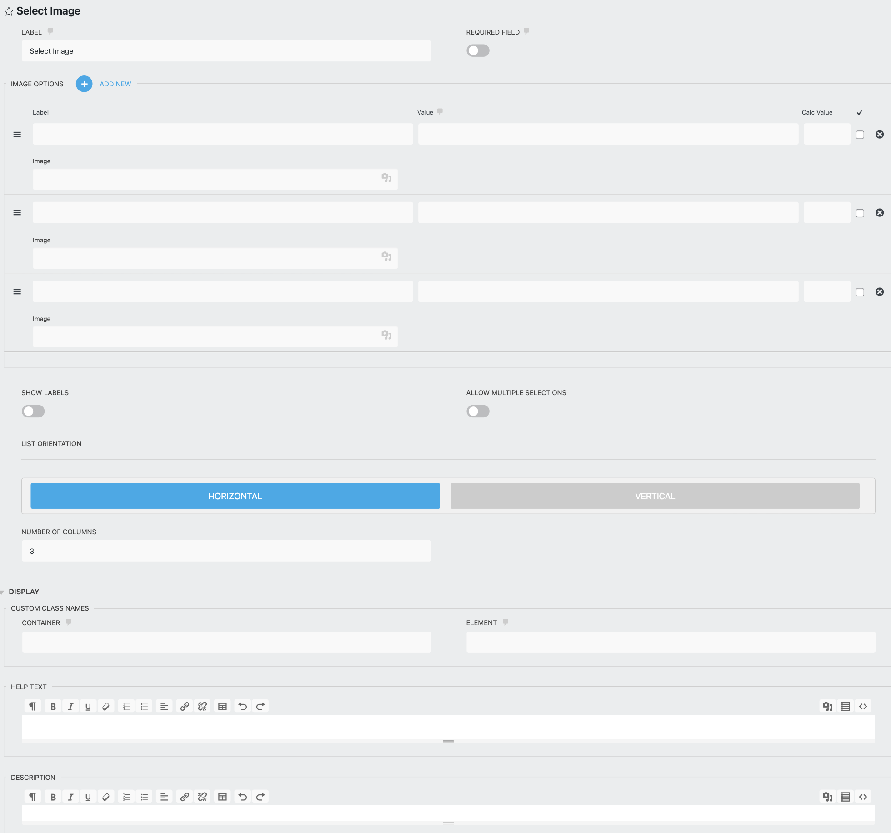Viewport: 891px width, 833px height.
Task: Redo an edit in Description editor
Action: click(260, 796)
